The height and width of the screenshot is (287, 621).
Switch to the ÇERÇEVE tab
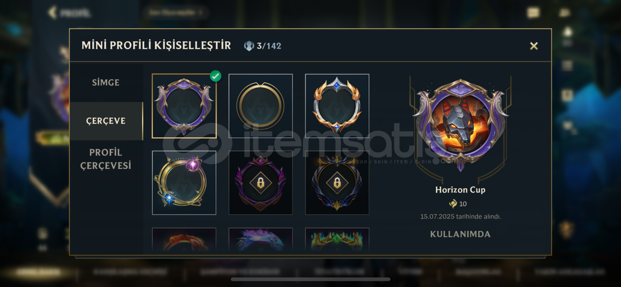click(x=106, y=121)
